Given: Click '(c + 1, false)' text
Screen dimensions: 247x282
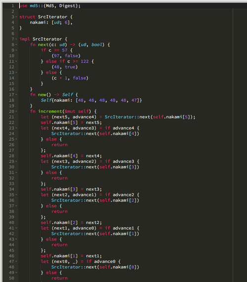Looking at the screenshot, I should (70, 78).
